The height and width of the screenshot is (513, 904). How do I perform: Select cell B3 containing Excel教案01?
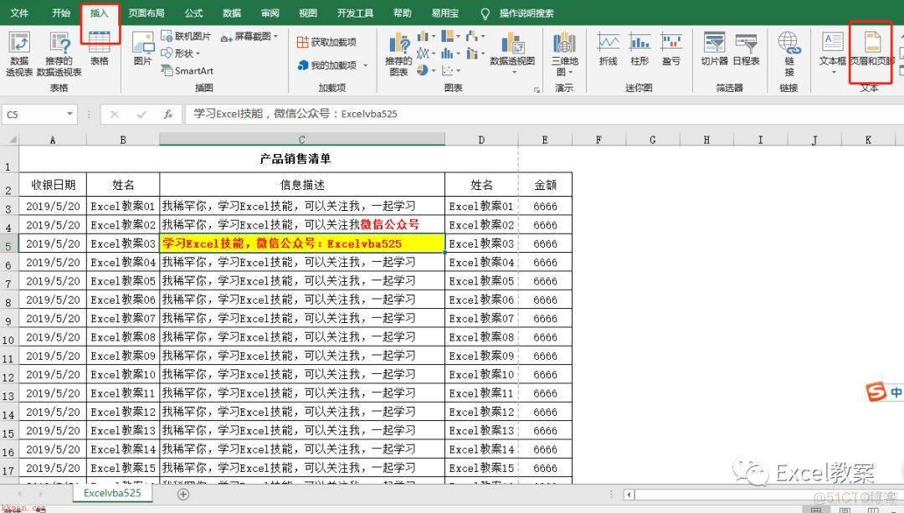click(123, 206)
